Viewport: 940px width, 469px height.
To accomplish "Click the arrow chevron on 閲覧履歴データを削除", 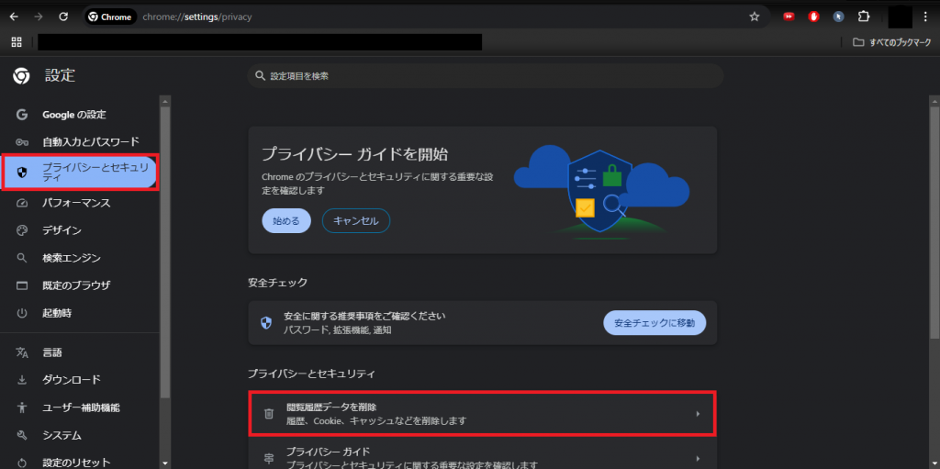I will pyautogui.click(x=698, y=413).
